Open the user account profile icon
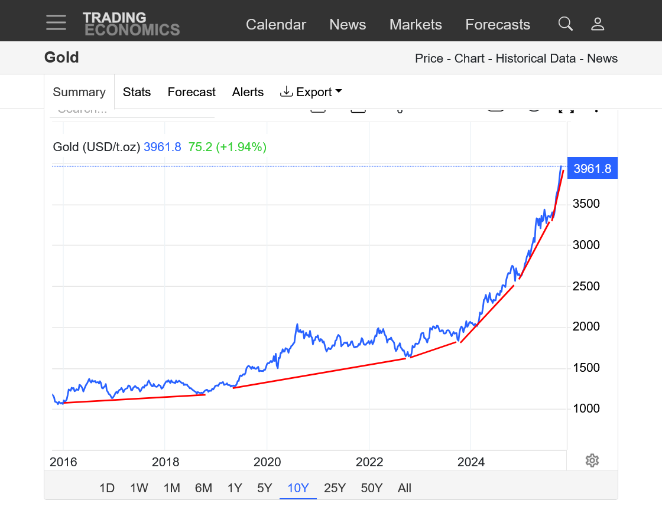Viewport: 662px width, 507px height. tap(598, 24)
